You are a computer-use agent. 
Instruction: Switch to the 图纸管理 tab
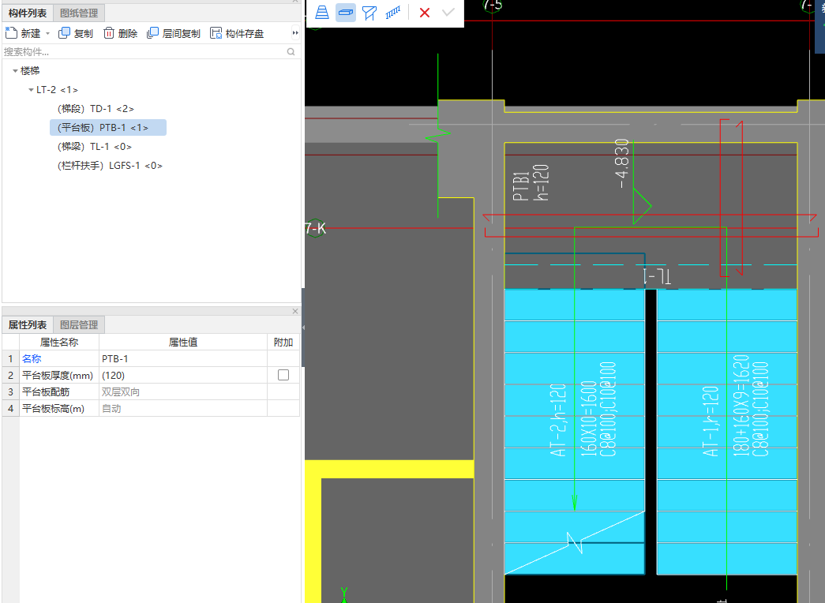coord(79,13)
